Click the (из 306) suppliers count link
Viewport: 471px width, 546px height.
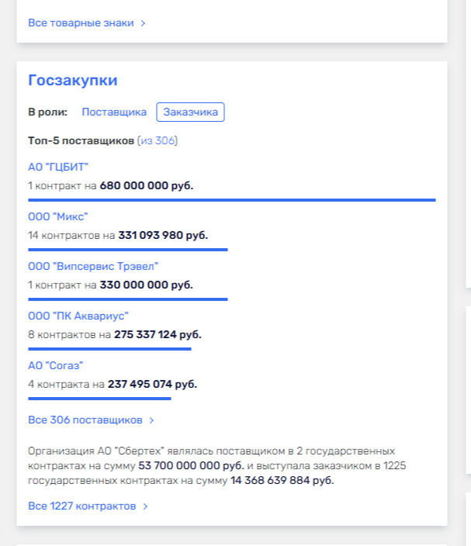pyautogui.click(x=158, y=141)
